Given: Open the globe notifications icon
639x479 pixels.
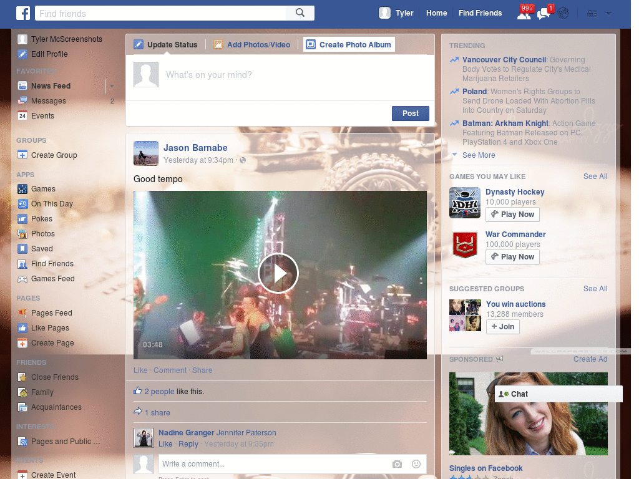Looking at the screenshot, I should [563, 14].
